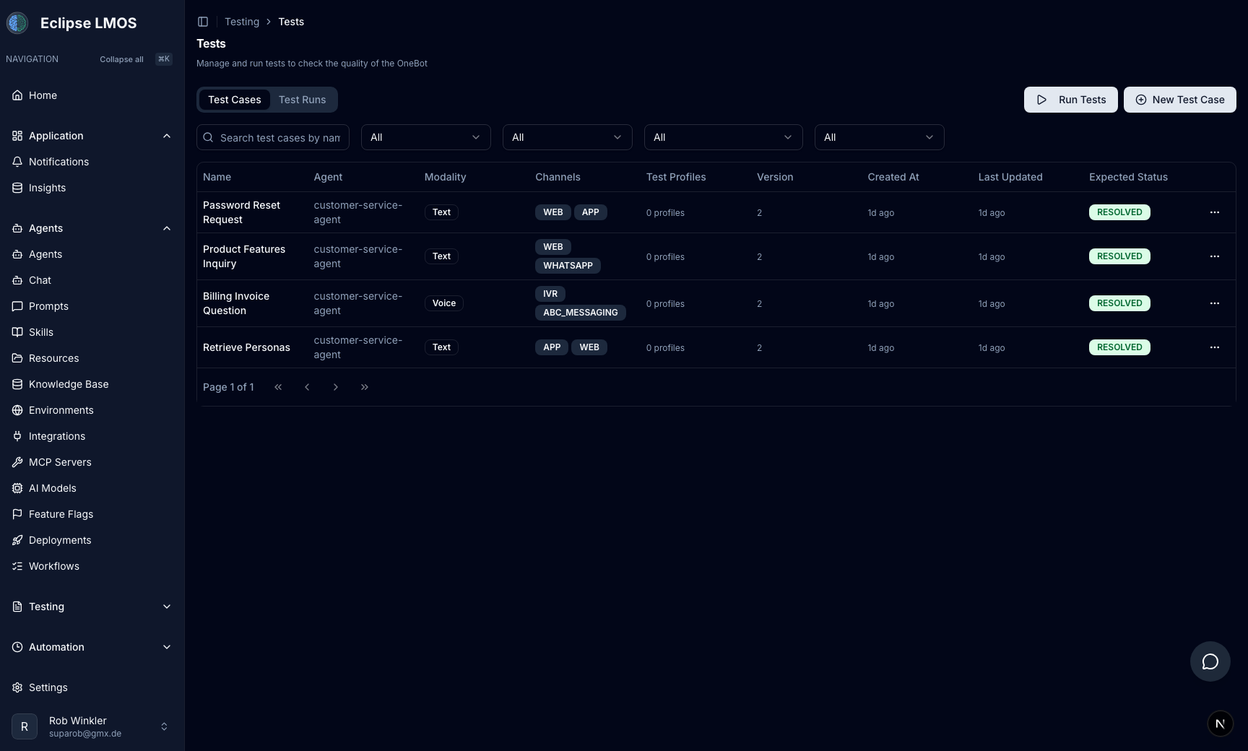Go to next page of results

[x=336, y=387]
